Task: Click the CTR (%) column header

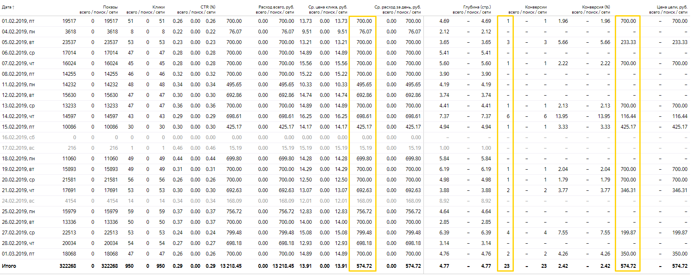Action: [208, 7]
